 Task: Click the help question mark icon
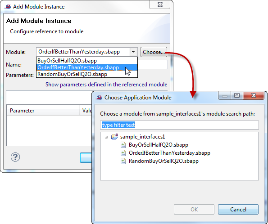point(15,157)
